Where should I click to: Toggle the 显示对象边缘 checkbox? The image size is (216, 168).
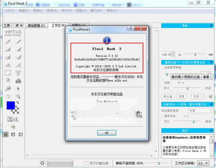tap(86, 163)
